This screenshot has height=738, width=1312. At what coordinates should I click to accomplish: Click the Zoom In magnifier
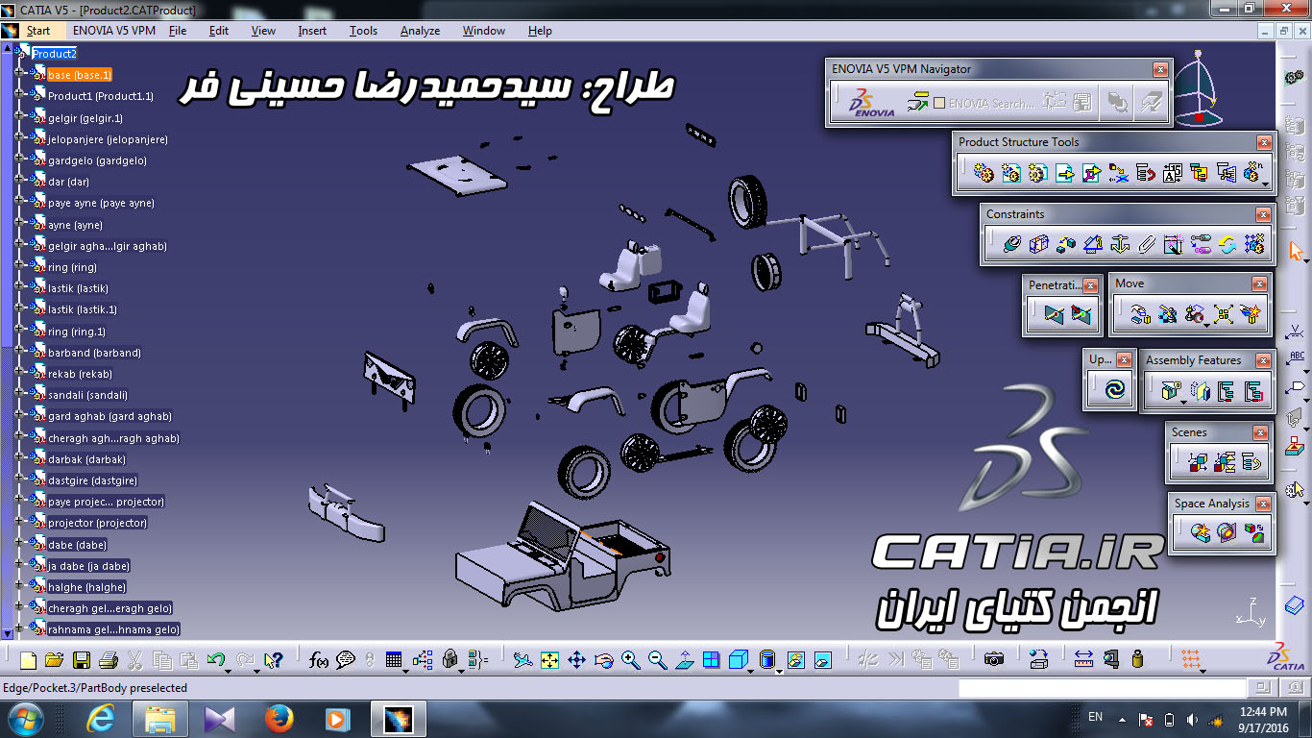[630, 660]
